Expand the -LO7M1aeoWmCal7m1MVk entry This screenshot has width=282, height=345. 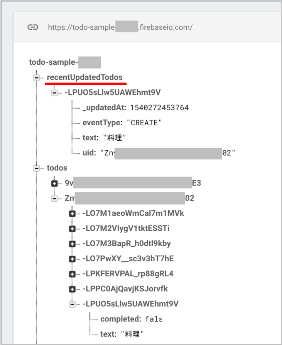tap(72, 214)
